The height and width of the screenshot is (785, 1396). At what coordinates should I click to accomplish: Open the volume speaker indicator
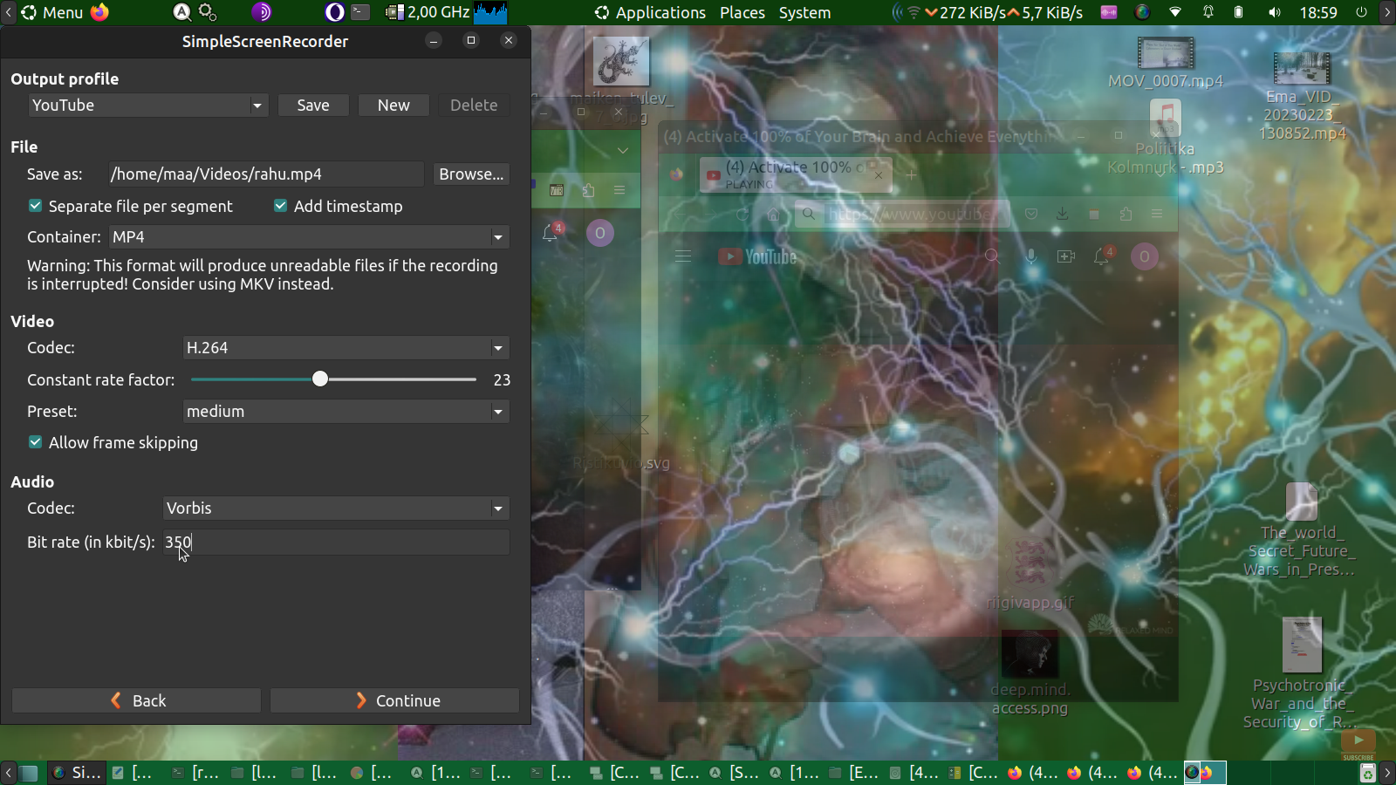click(1275, 12)
